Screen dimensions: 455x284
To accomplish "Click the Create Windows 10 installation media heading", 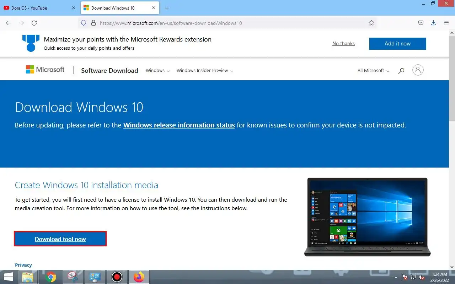I will tap(86, 185).
